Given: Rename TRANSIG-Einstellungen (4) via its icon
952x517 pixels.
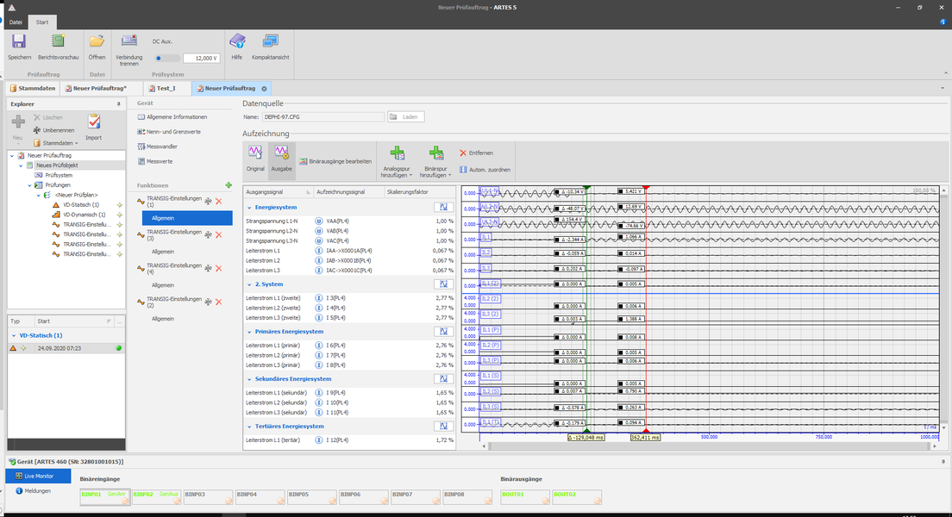Looking at the screenshot, I should point(209,268).
